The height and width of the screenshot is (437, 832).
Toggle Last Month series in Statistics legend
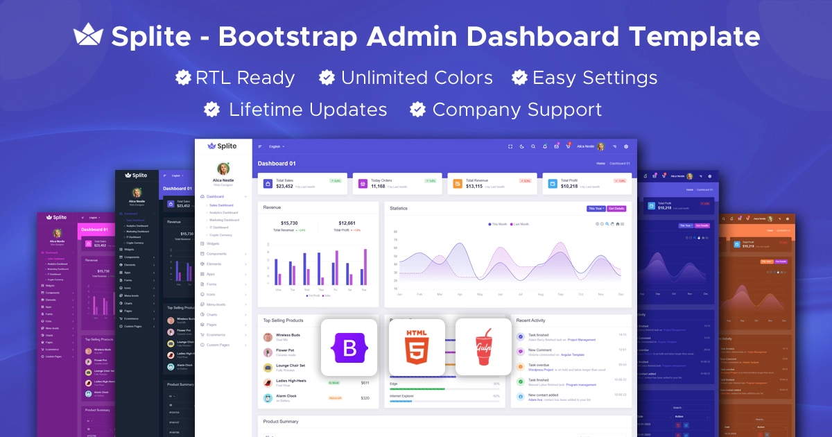(520, 224)
